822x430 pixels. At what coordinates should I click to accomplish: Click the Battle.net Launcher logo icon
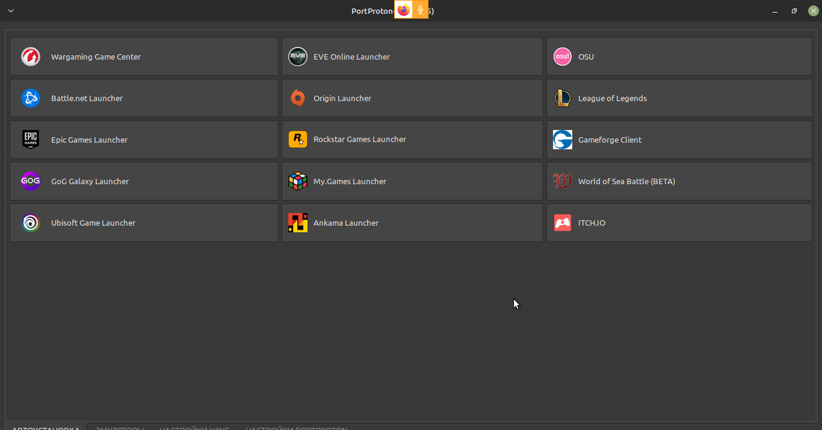coord(31,99)
